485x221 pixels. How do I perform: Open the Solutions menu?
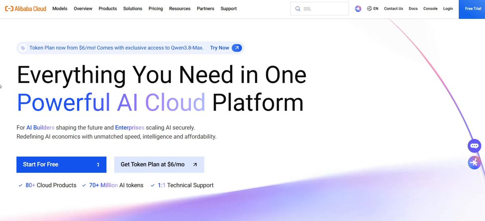click(x=133, y=8)
